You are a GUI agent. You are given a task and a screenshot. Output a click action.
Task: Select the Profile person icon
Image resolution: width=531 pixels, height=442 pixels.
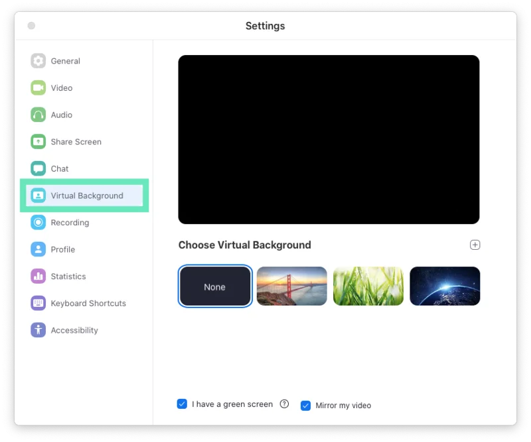pyautogui.click(x=38, y=250)
